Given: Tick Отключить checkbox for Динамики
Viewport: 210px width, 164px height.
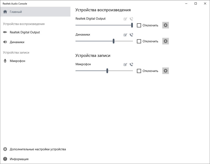Looking at the screenshot, I should [x=139, y=41].
